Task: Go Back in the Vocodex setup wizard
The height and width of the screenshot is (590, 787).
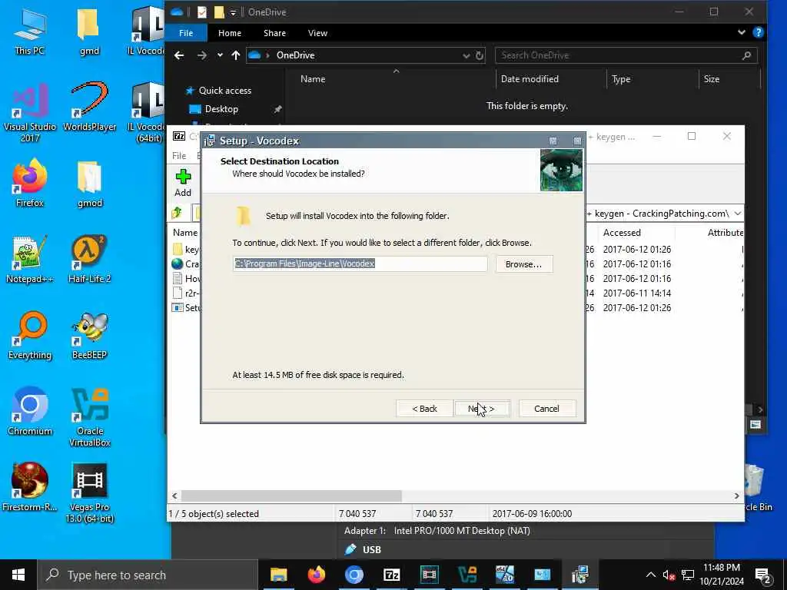Action: (x=424, y=409)
